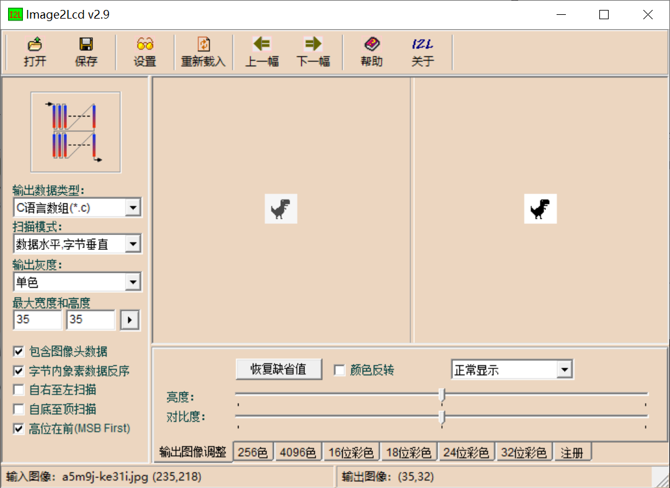
Task: Switch to the 32位彩色 tab
Action: [x=524, y=452]
